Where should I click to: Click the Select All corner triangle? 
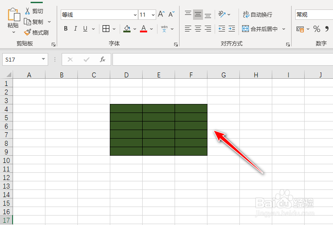tap(8, 75)
